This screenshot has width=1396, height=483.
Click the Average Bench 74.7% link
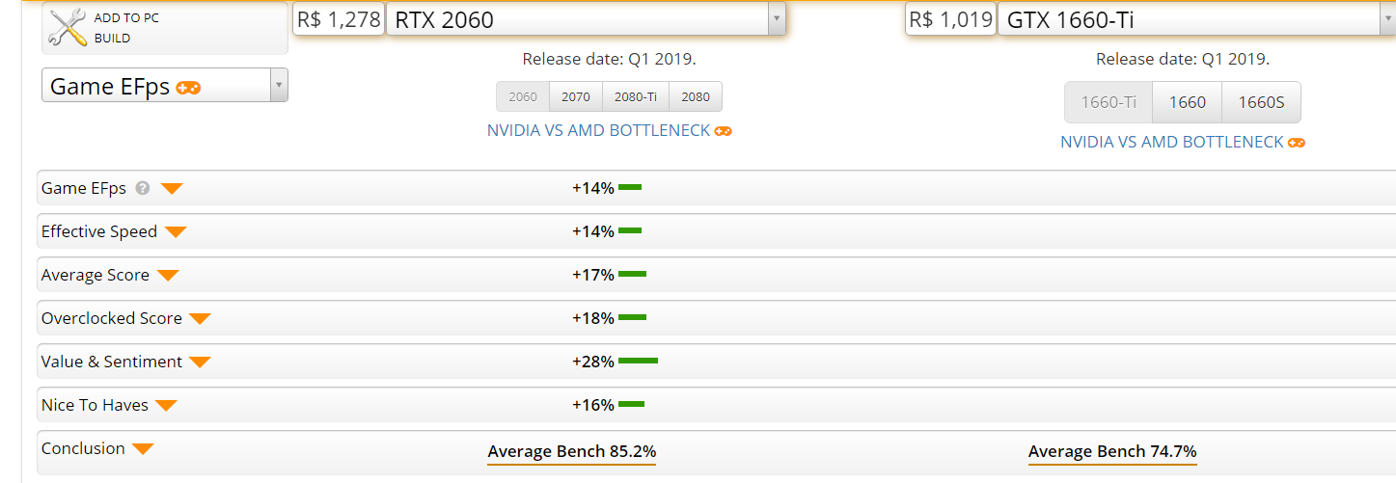pyautogui.click(x=1112, y=451)
